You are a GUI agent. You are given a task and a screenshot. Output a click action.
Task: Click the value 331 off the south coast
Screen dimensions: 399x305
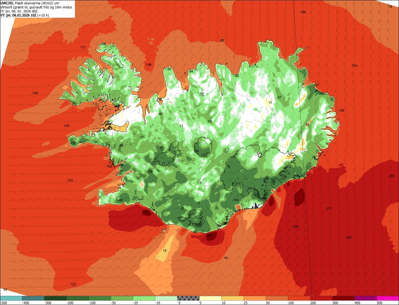pyautogui.click(x=147, y=212)
